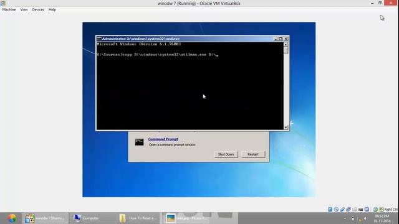Click the volume speaker tray icon
Viewport: 399px width, 224px height.
366,218
